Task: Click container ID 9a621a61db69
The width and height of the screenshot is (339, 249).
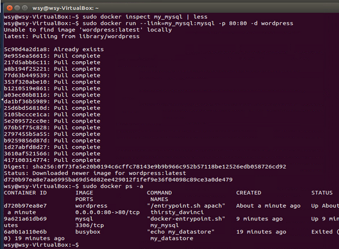Action: [25, 219]
